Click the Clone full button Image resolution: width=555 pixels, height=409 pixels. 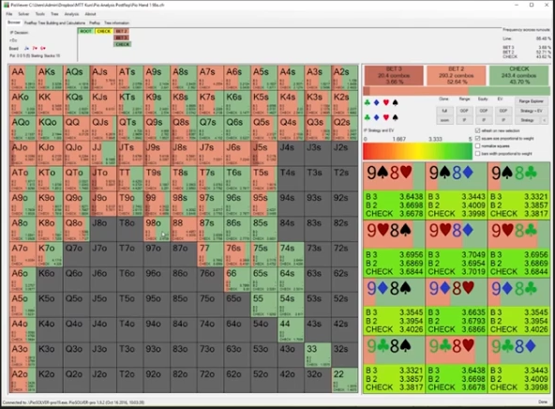coord(444,111)
